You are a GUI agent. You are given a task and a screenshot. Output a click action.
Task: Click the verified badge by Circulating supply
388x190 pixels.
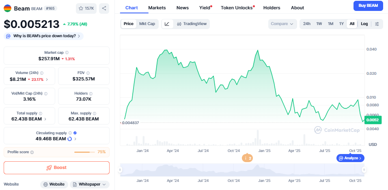pyautogui.click(x=75, y=133)
